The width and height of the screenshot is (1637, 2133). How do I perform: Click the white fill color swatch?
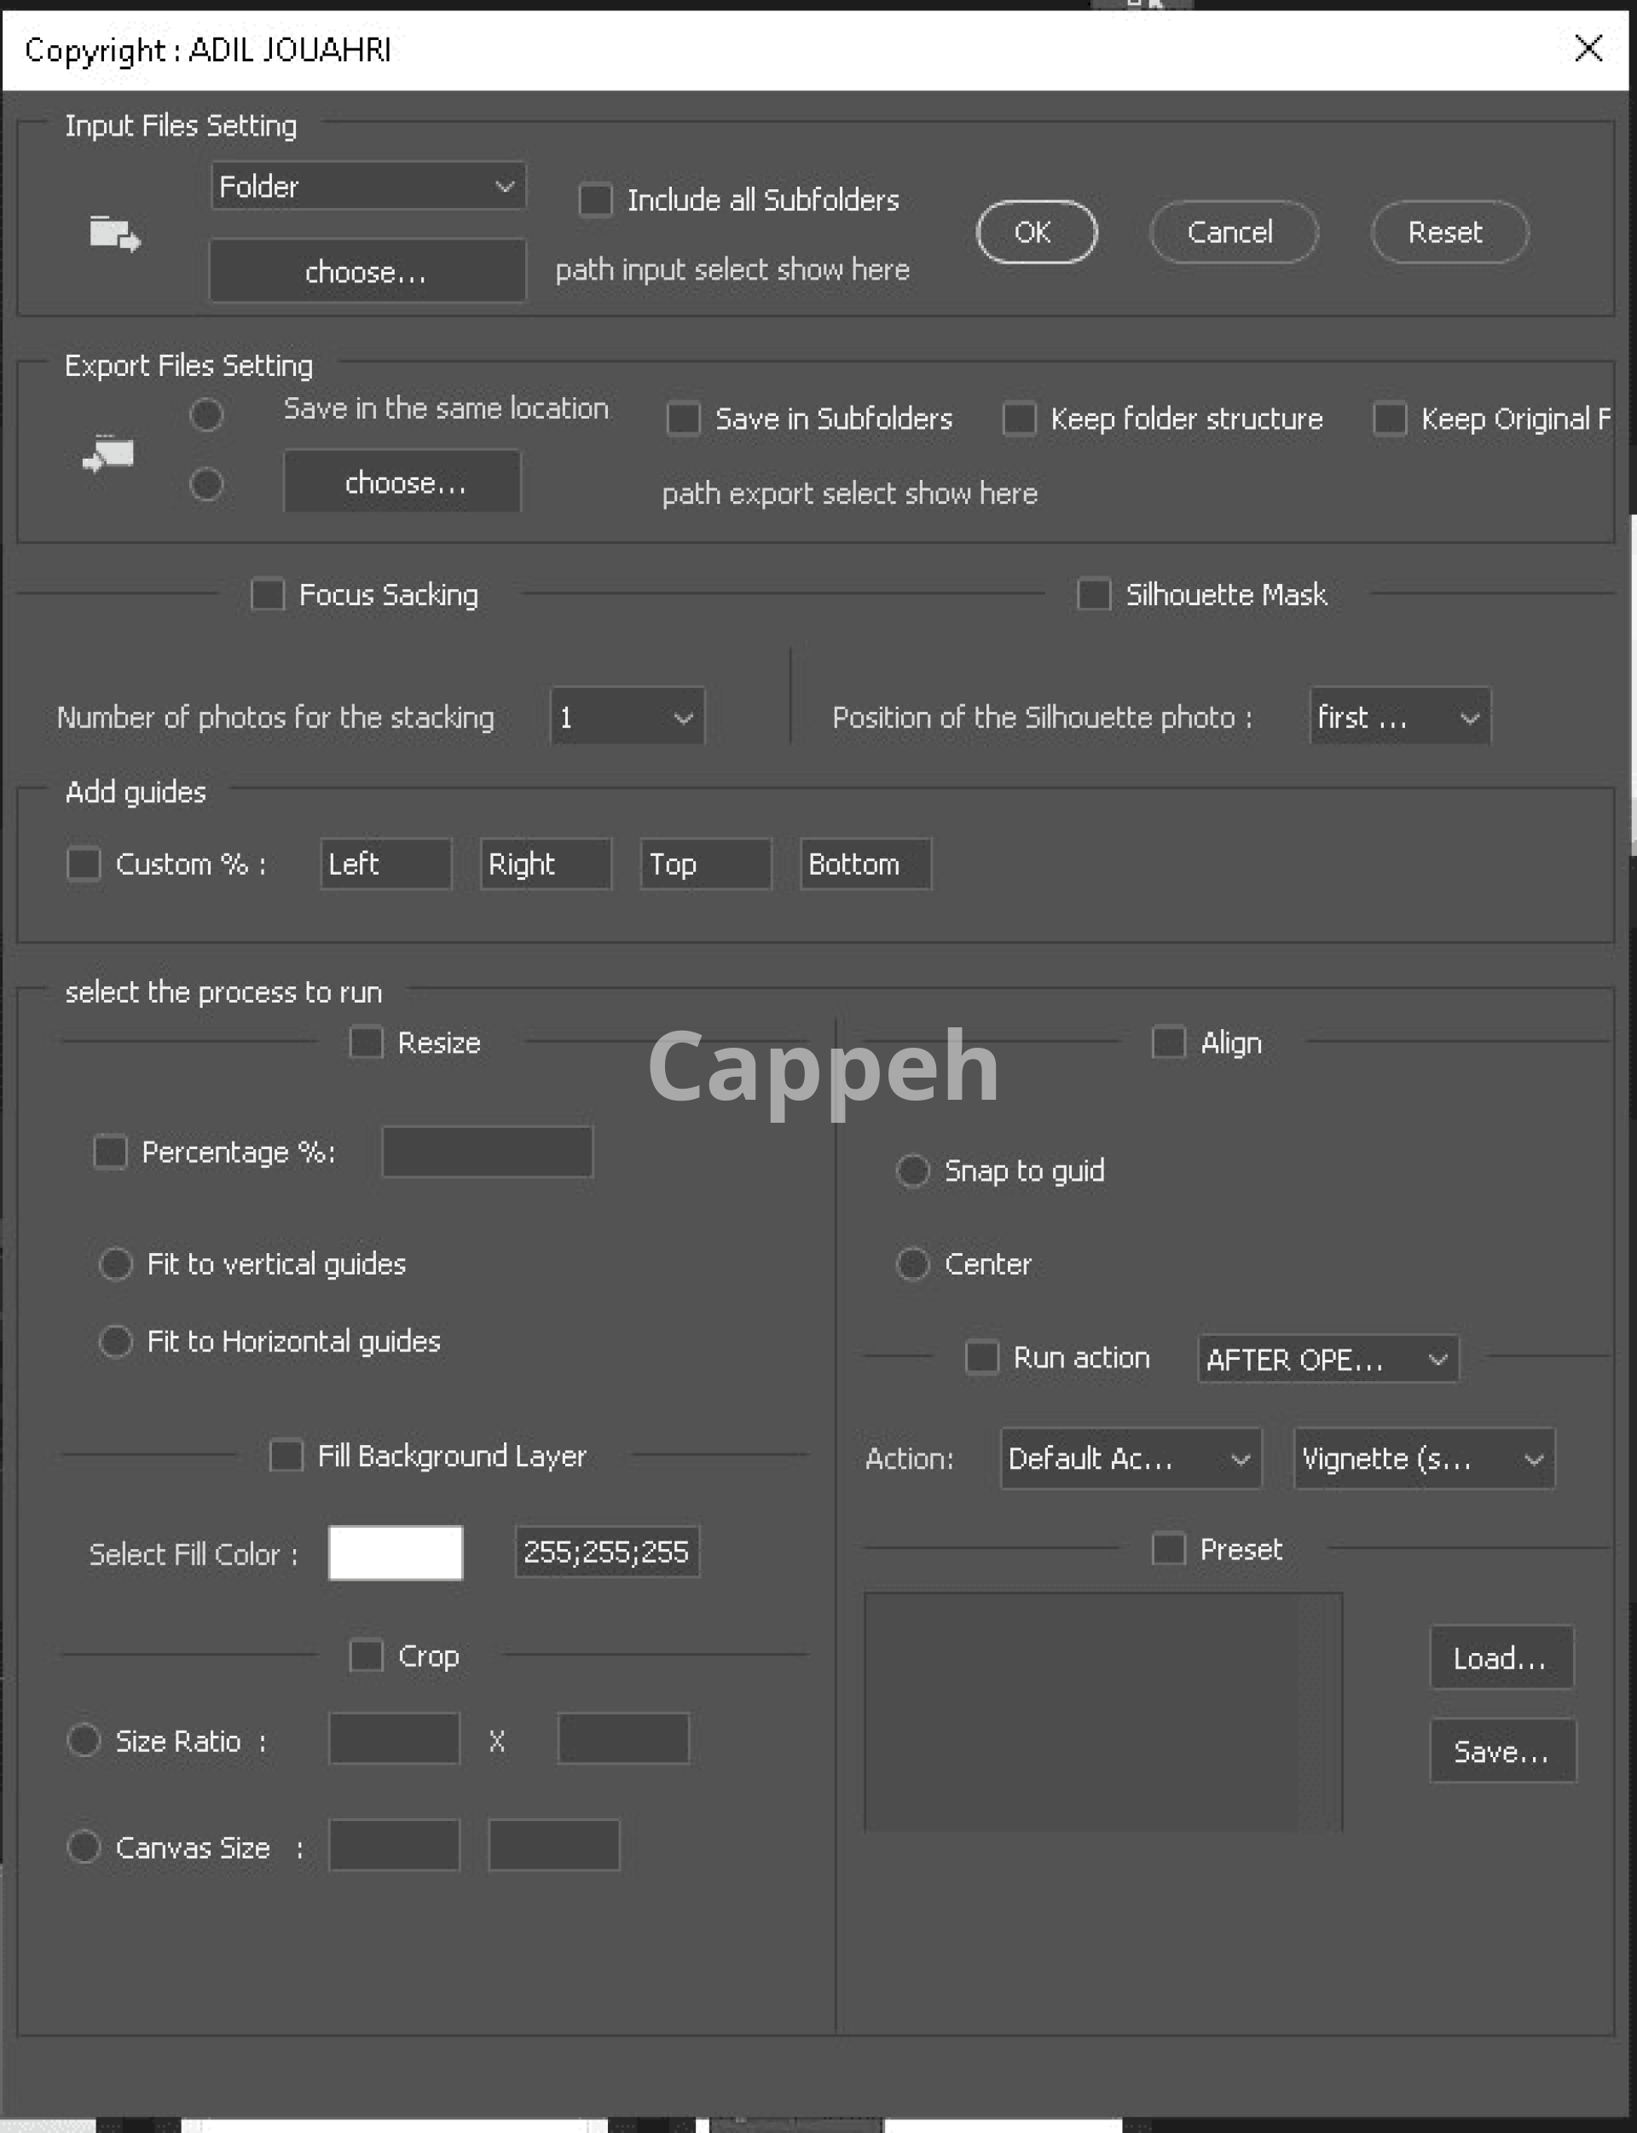(x=396, y=1552)
